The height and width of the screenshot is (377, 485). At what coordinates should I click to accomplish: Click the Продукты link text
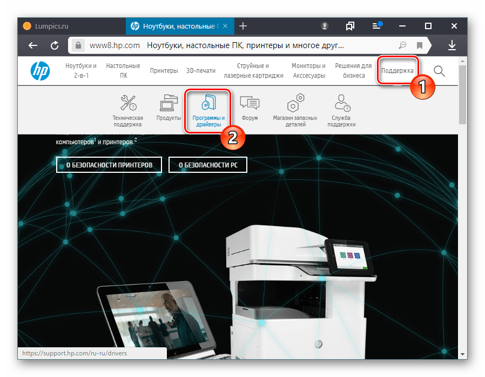coord(169,118)
